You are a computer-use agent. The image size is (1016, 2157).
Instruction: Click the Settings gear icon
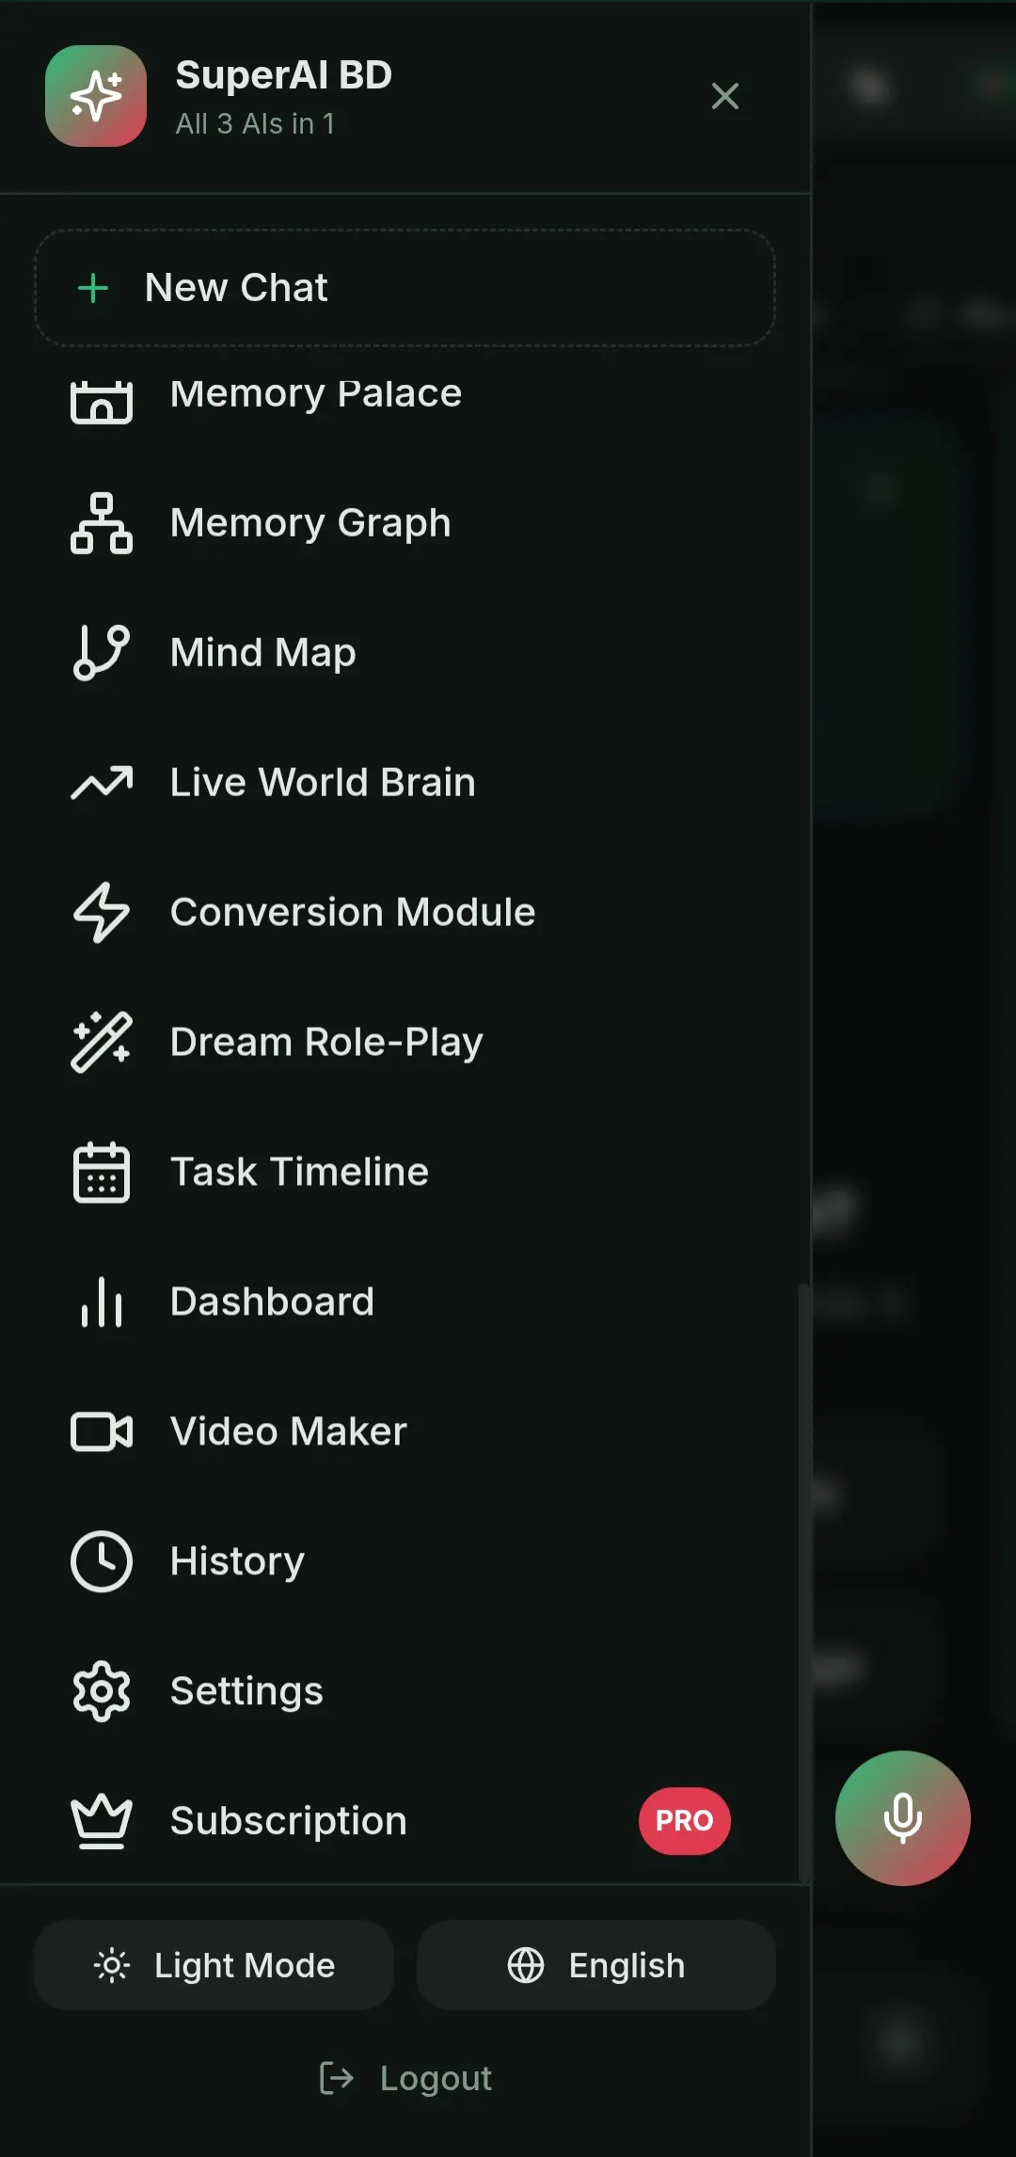pos(102,1692)
